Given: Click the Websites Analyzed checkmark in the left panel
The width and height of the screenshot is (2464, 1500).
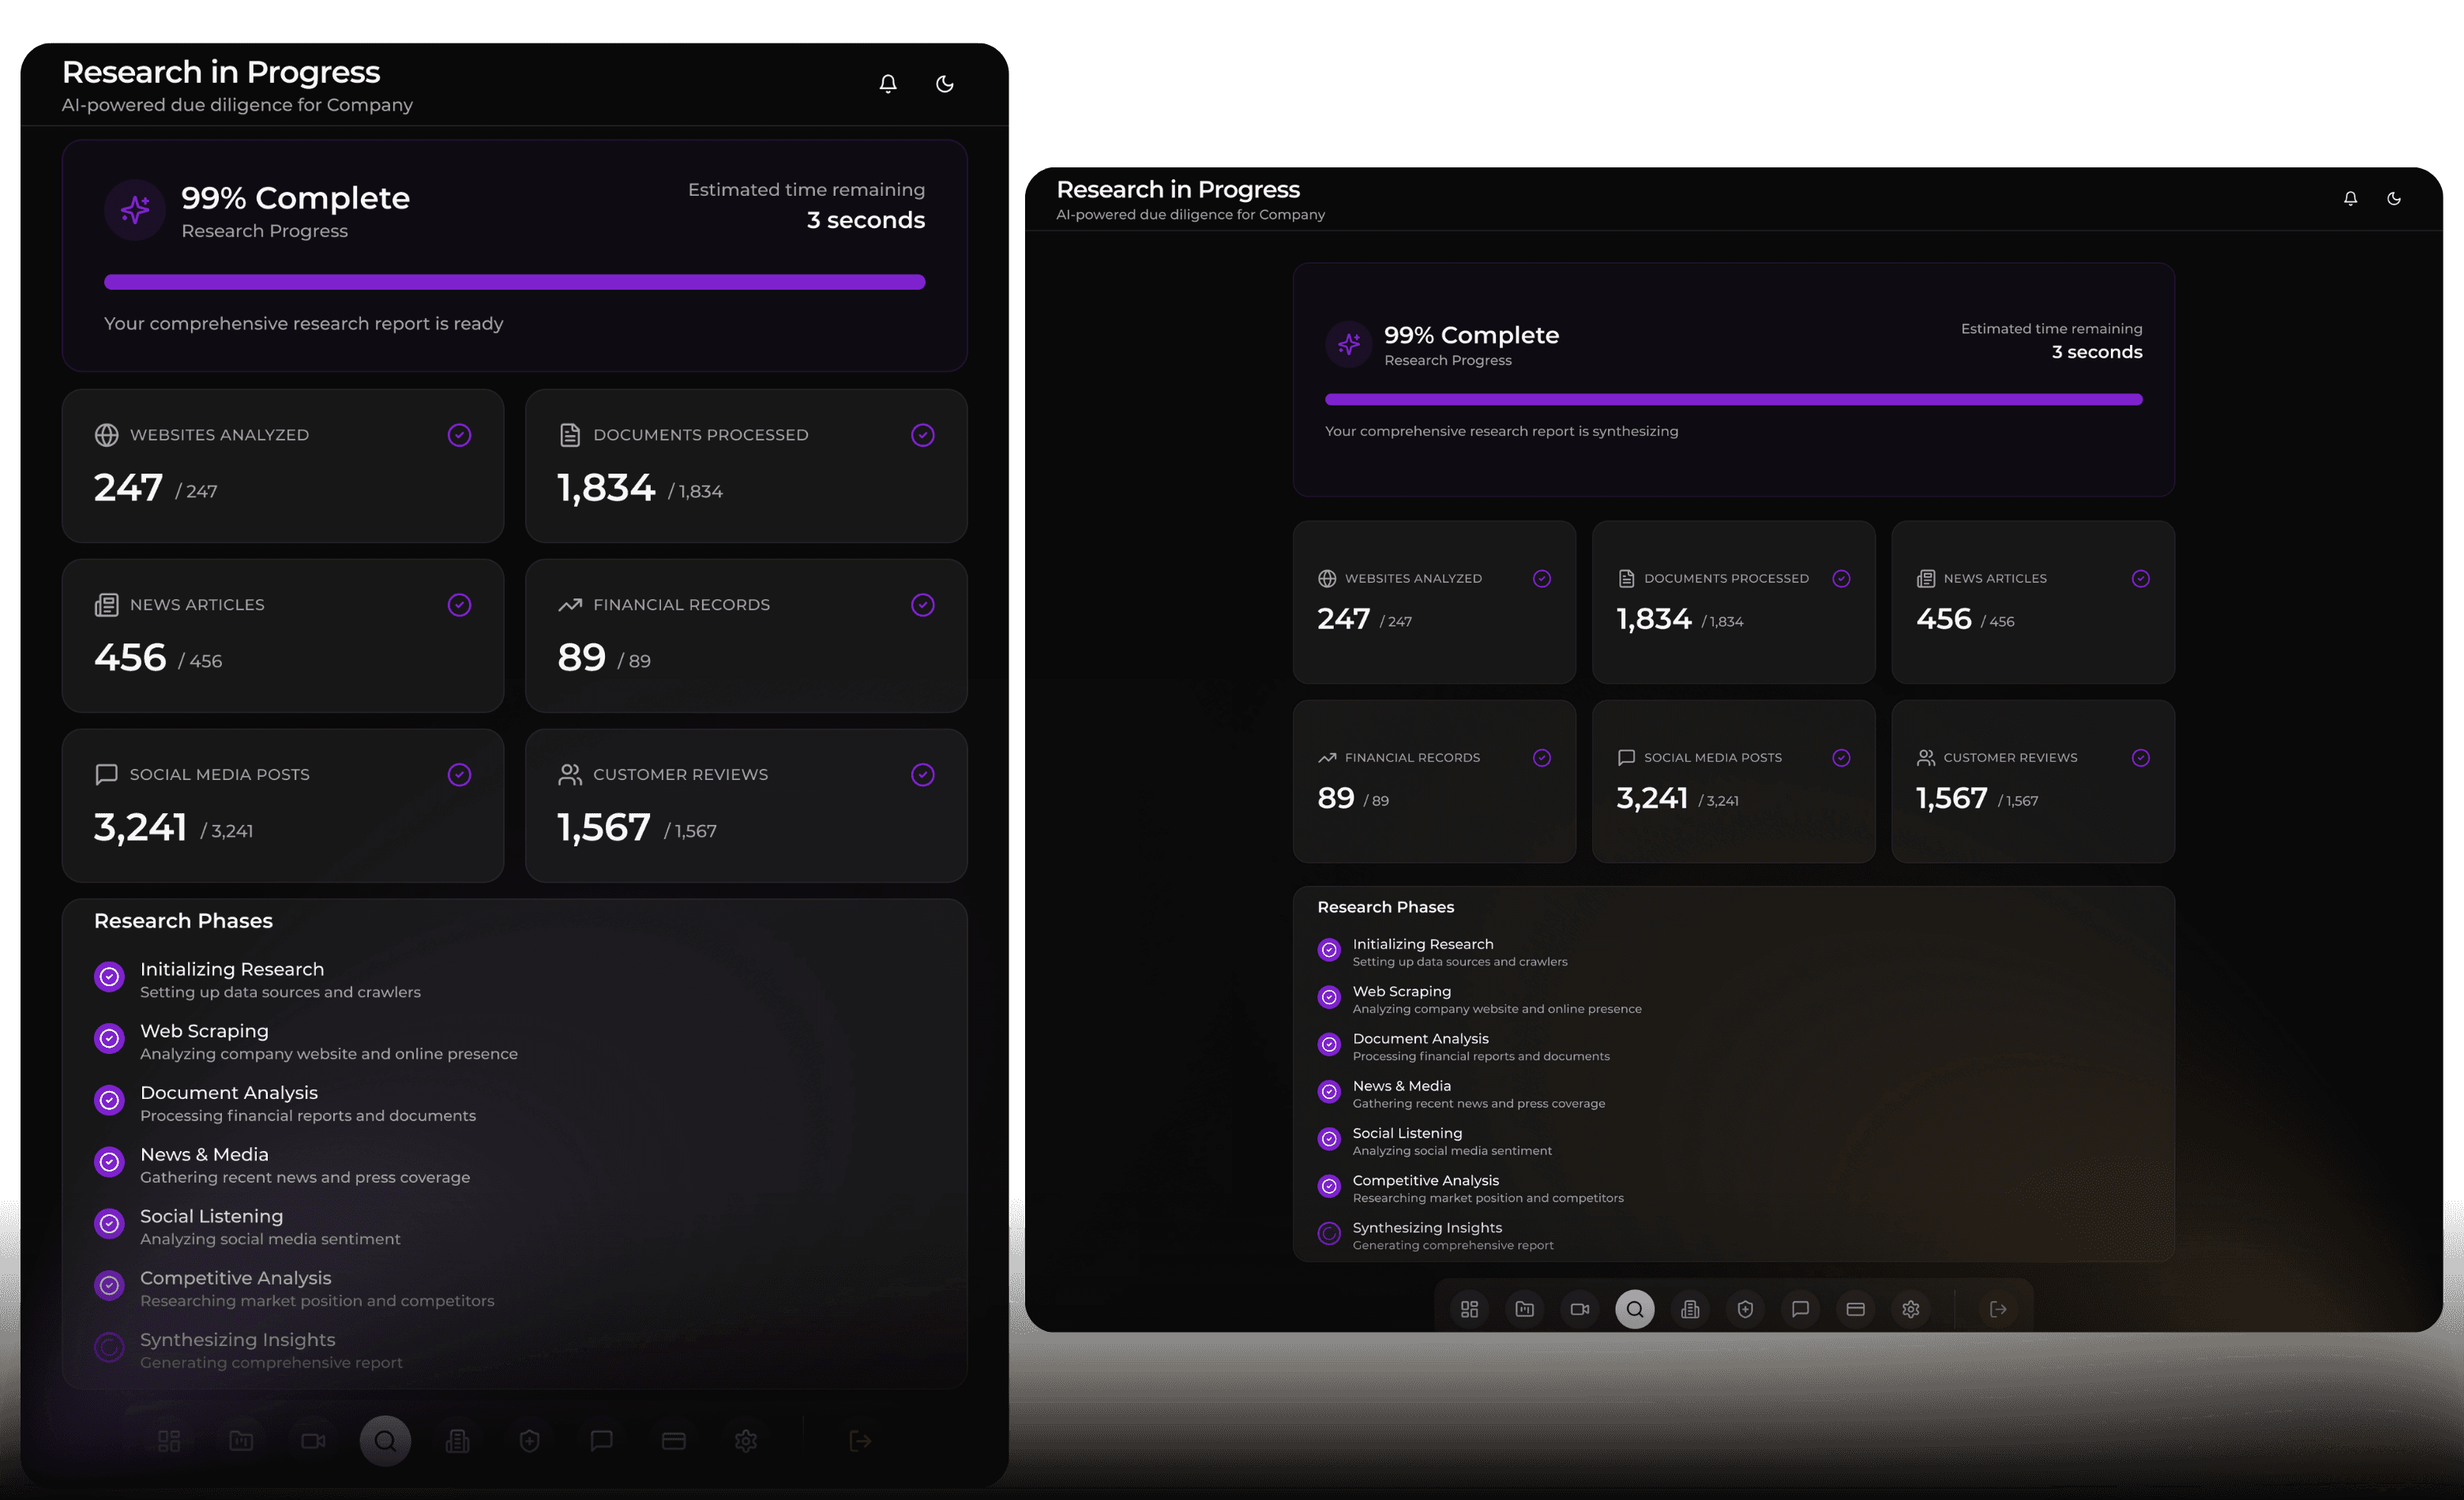Looking at the screenshot, I should 459,435.
